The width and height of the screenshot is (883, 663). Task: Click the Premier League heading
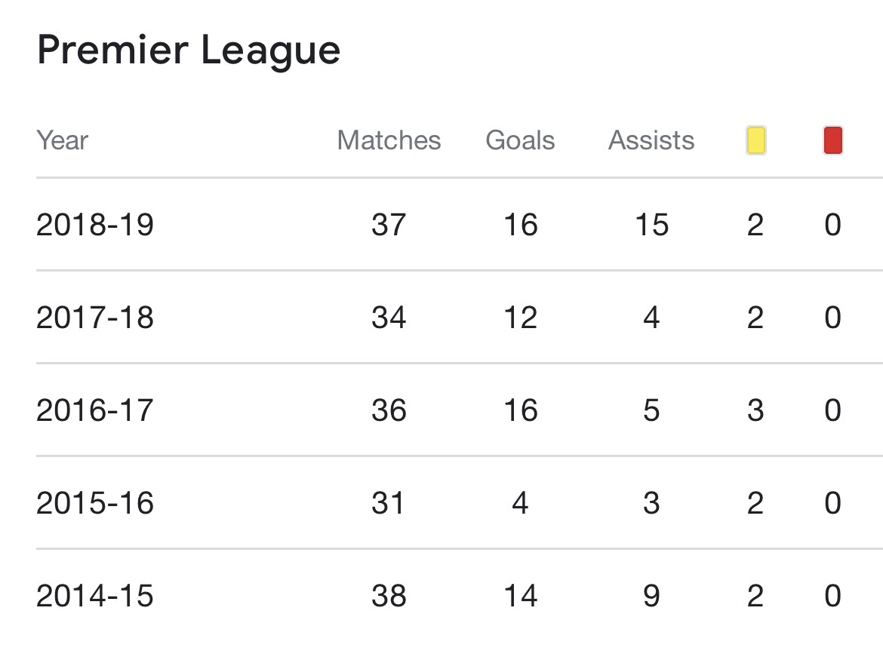click(189, 51)
